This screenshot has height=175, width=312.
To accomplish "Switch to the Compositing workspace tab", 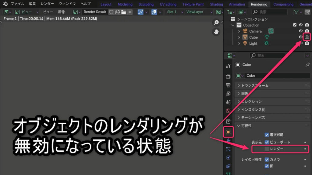I will point(283,4).
